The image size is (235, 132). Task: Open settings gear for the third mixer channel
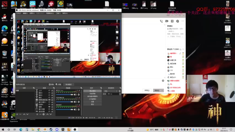point(79,109)
